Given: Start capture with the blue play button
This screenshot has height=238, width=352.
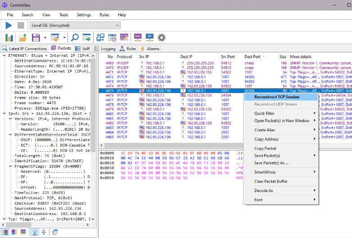Looking at the screenshot, I should (9, 25).
